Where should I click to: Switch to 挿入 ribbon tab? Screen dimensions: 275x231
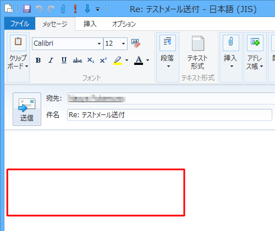[90, 24]
